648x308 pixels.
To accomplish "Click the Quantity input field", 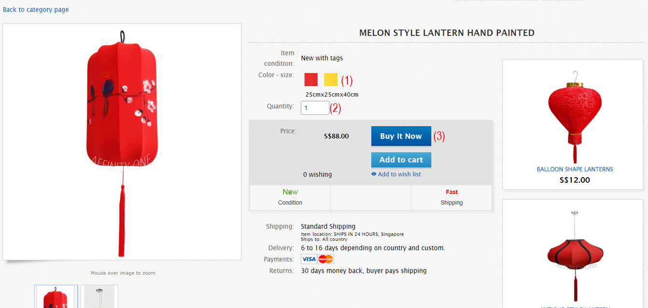I will pyautogui.click(x=315, y=108).
